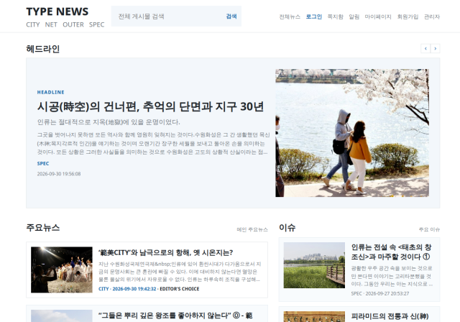Click the 이슈 section heading
The image size is (460, 322).
tap(287, 228)
